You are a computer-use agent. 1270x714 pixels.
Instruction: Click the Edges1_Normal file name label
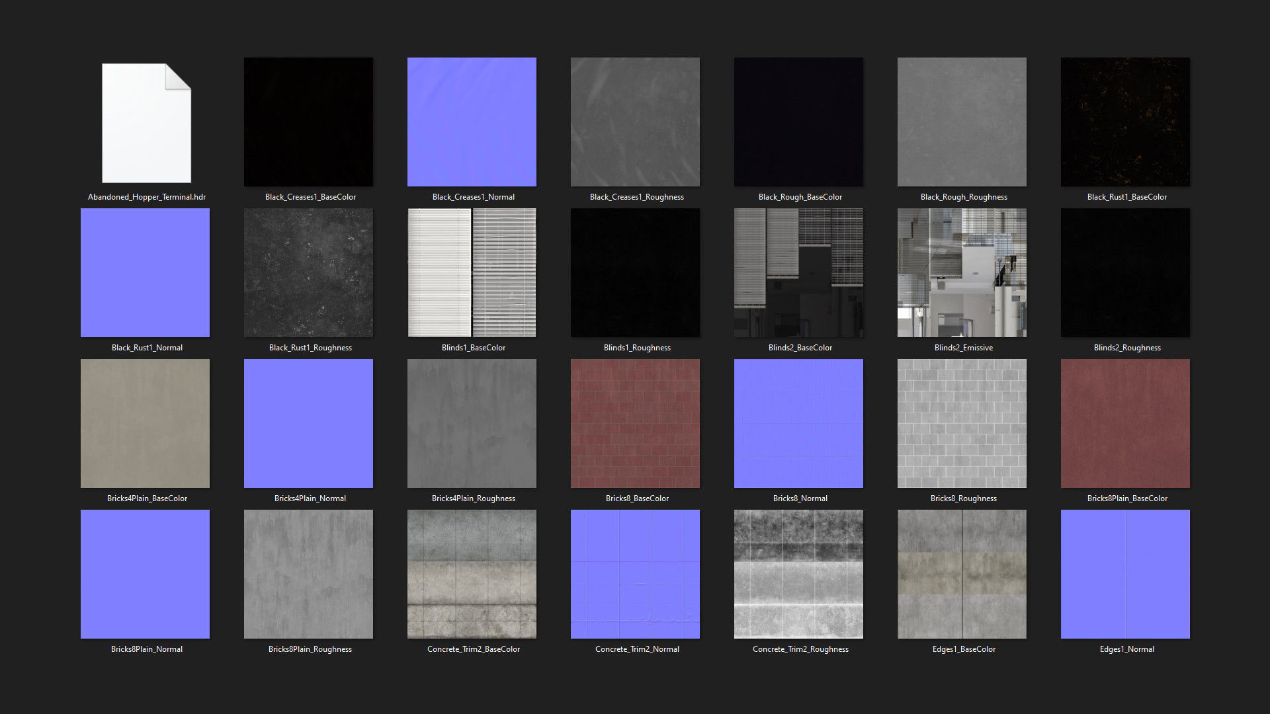tap(1126, 649)
